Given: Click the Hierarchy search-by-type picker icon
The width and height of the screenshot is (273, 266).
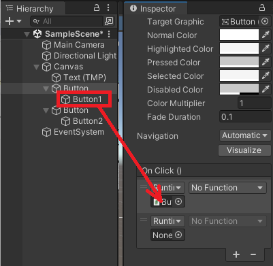Looking at the screenshot, I should coord(109,21).
